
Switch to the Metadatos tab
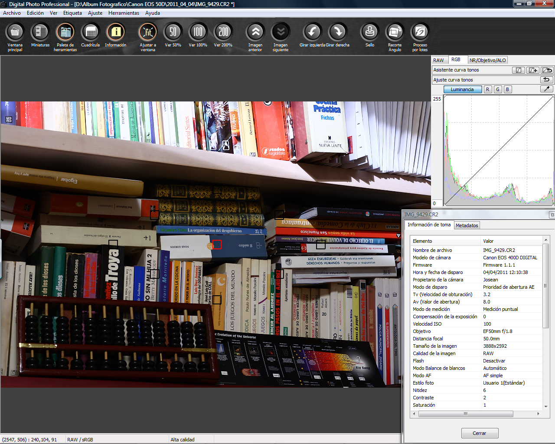(x=467, y=225)
